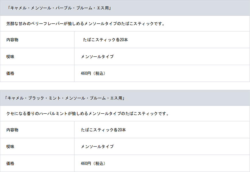Click the 価格 label in Black Mint table
Screen dimensions: 250x172
(x=10, y=163)
